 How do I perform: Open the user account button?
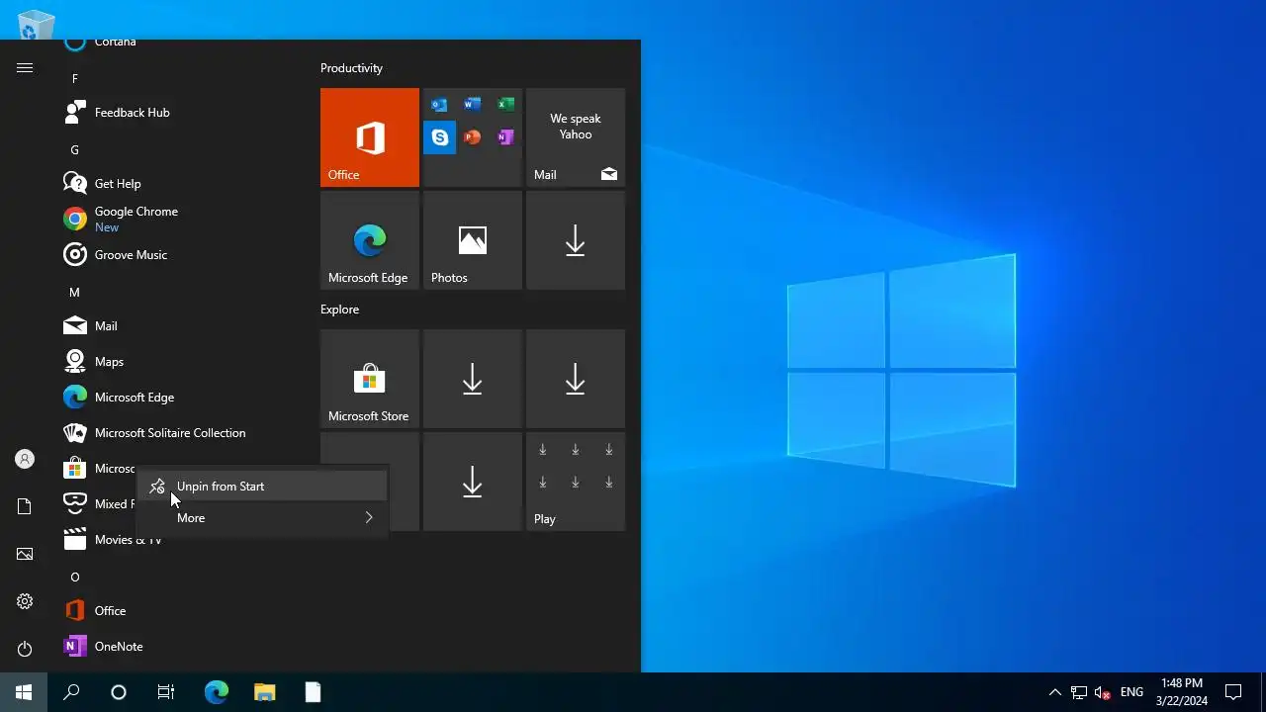click(25, 459)
